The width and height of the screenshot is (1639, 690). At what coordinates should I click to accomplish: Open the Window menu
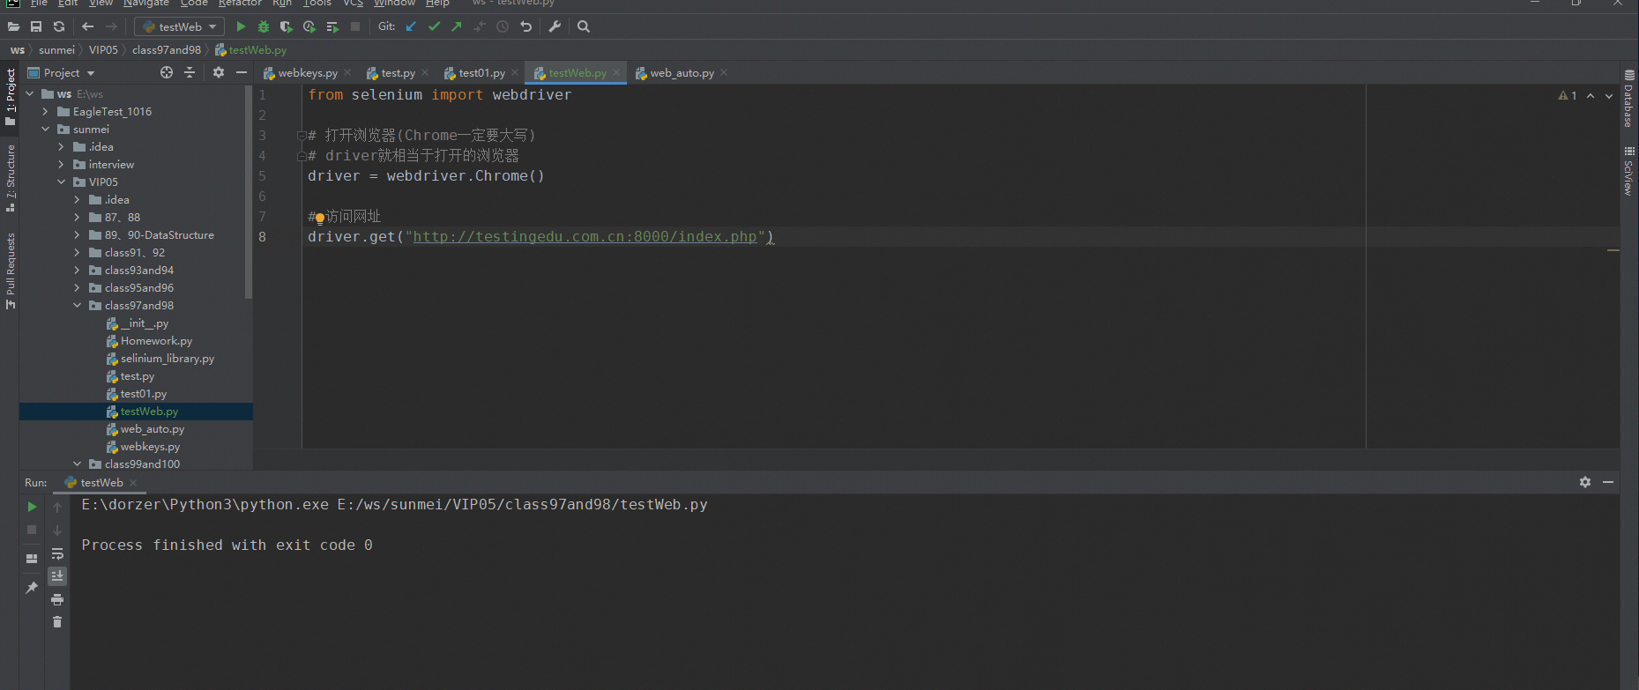tap(394, 4)
